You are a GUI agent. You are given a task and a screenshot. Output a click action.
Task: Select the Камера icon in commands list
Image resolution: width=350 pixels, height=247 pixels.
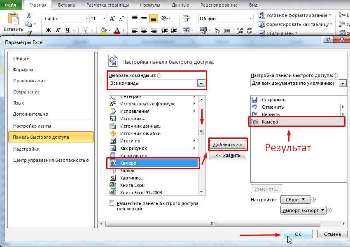(x=113, y=163)
